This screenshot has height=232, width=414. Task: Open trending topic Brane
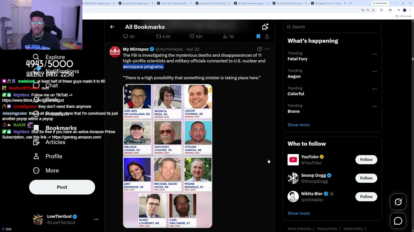click(x=293, y=111)
